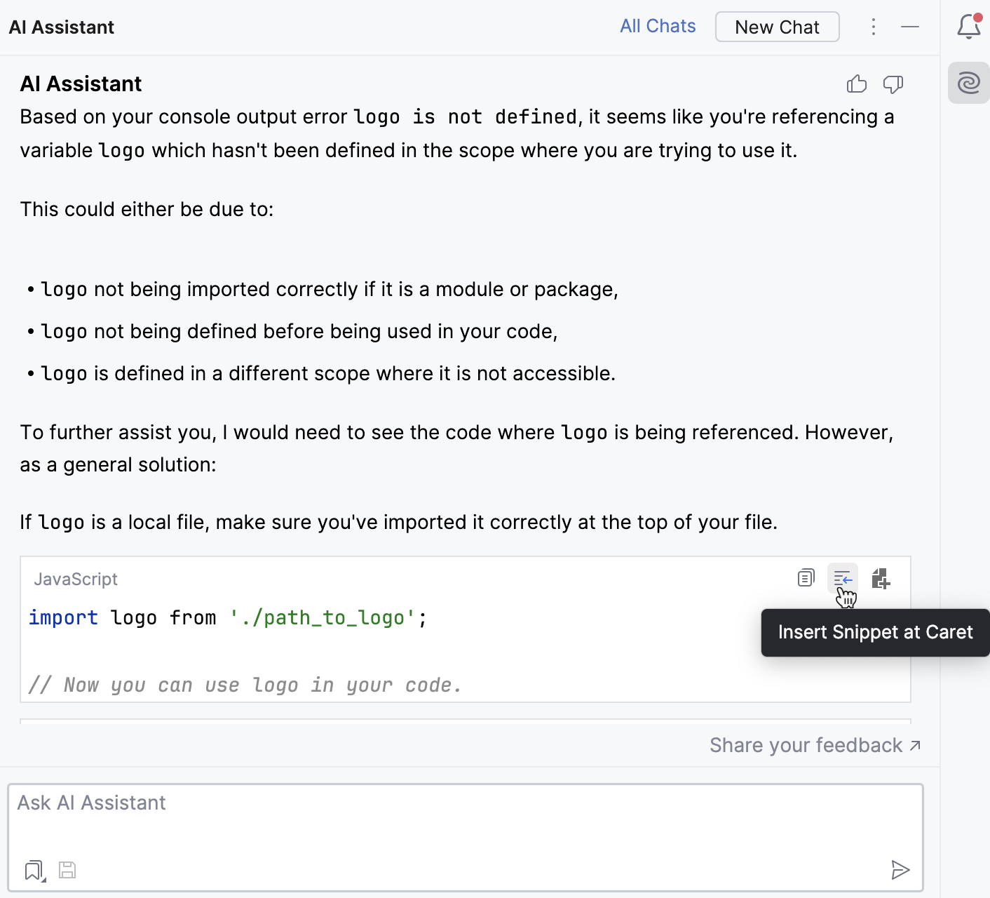Hide the AI Assistant tool window
990x898 pixels.
point(910,27)
